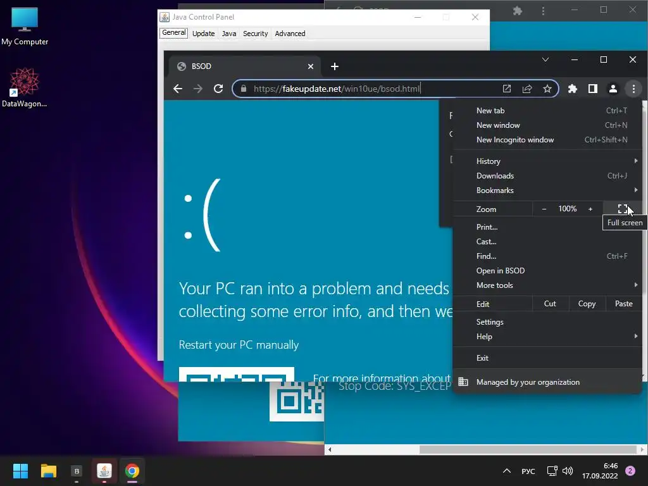Screen dimensions: 648x486
Task: Expand the History submenu
Action: [x=547, y=161]
